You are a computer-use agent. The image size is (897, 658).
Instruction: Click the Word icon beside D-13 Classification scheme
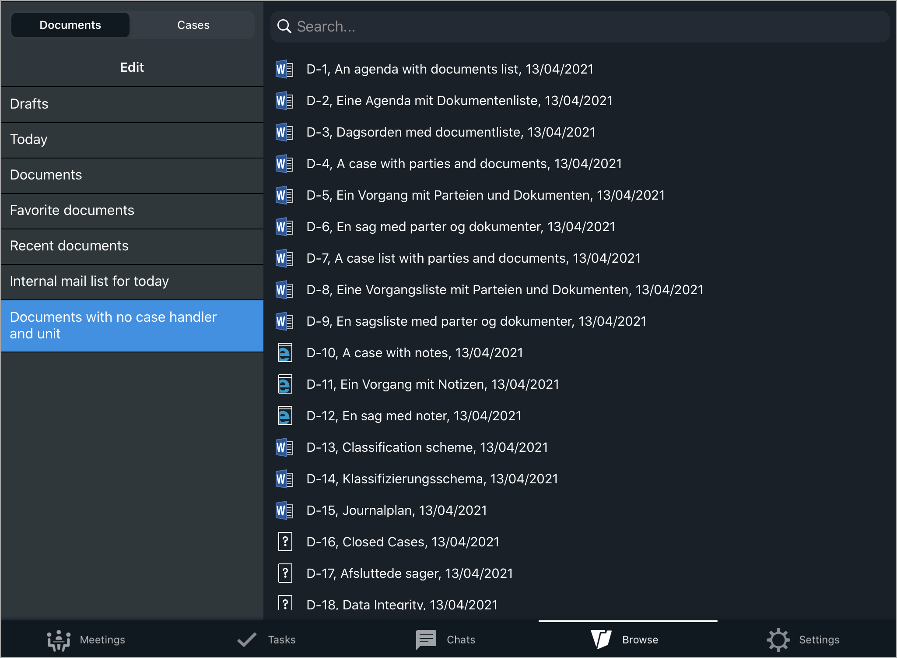tap(284, 447)
